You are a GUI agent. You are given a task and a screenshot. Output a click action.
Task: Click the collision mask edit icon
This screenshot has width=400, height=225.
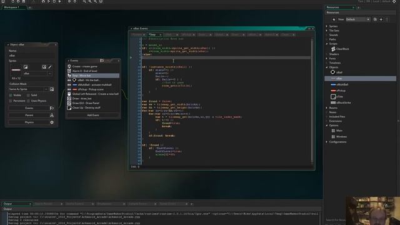[52, 89]
